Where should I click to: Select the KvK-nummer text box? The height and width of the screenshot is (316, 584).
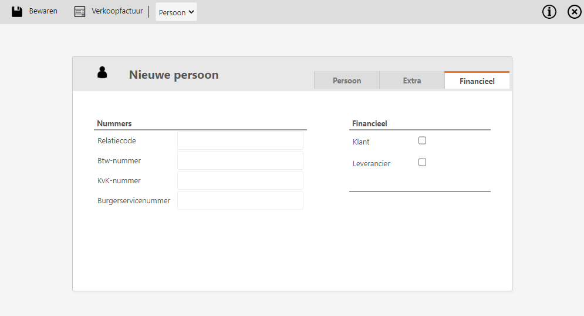tap(240, 180)
